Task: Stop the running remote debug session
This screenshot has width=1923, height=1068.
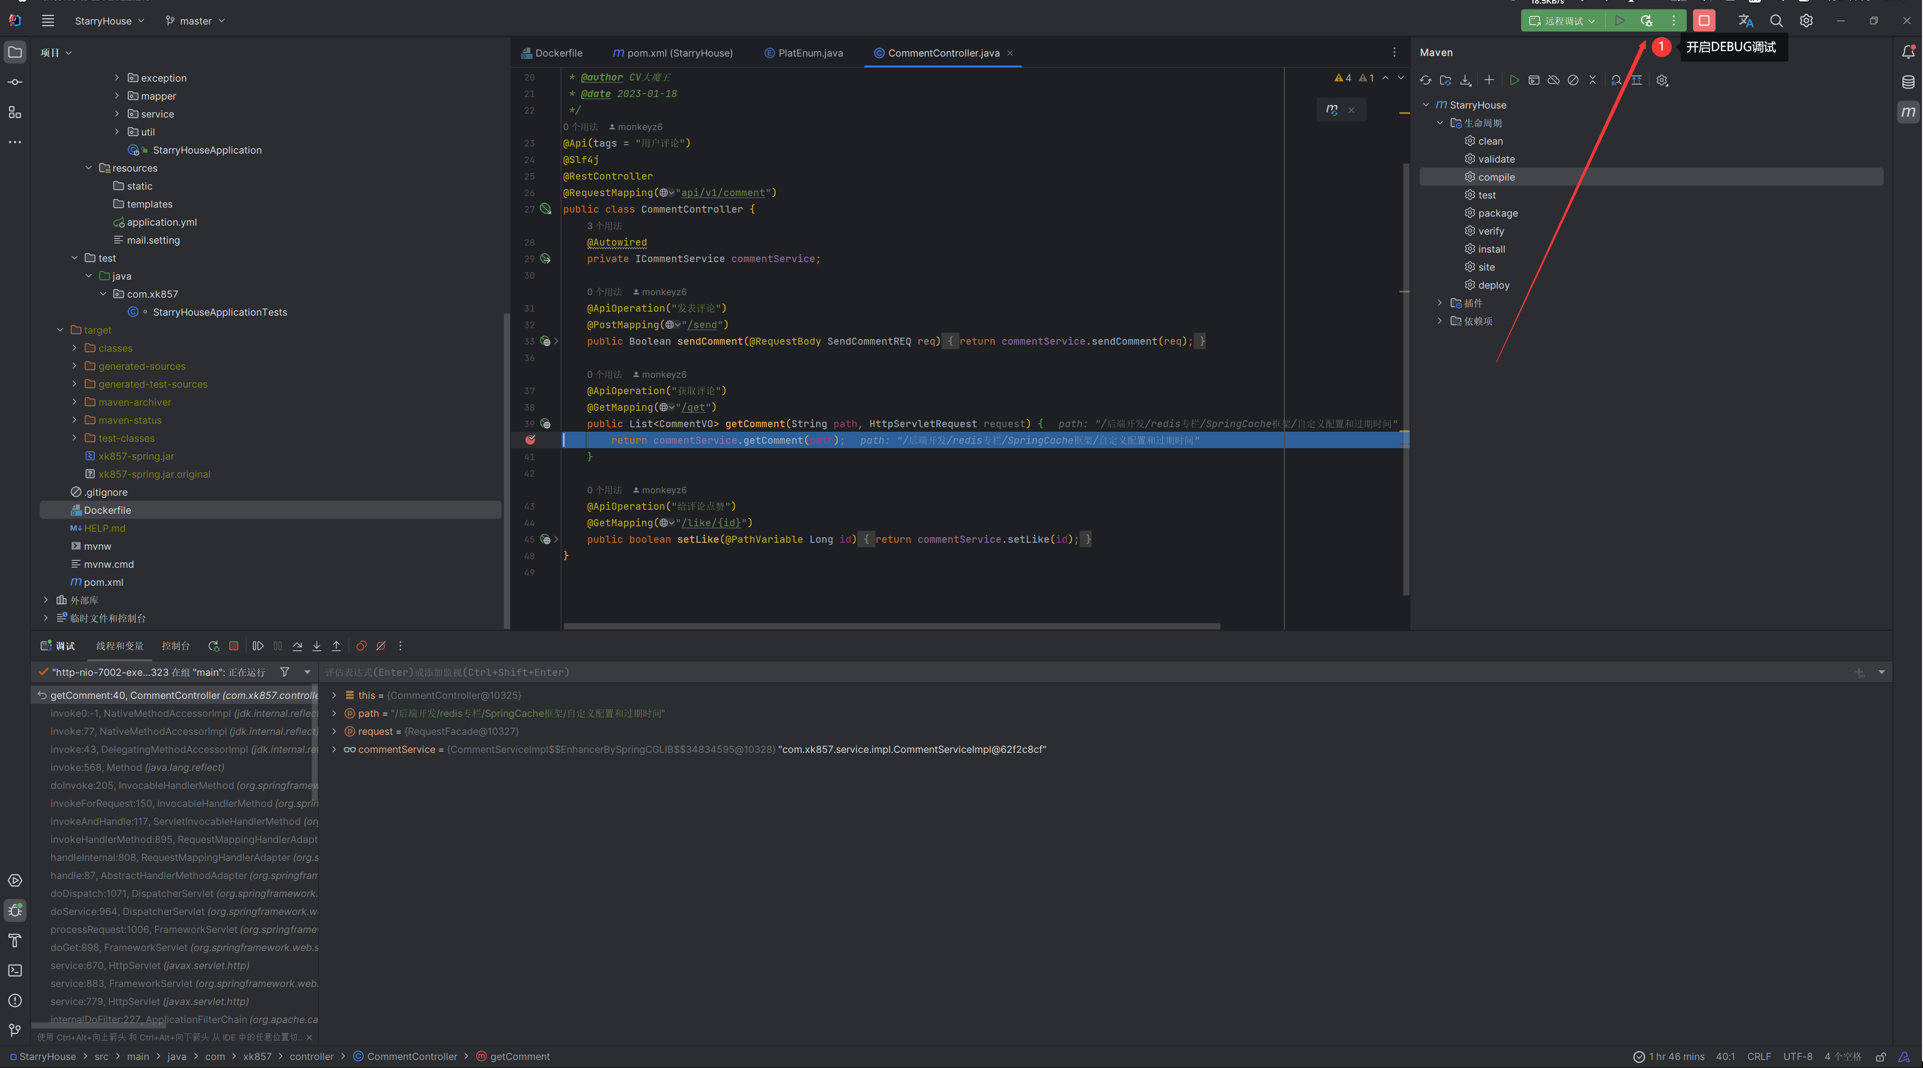Action: click(x=1704, y=21)
